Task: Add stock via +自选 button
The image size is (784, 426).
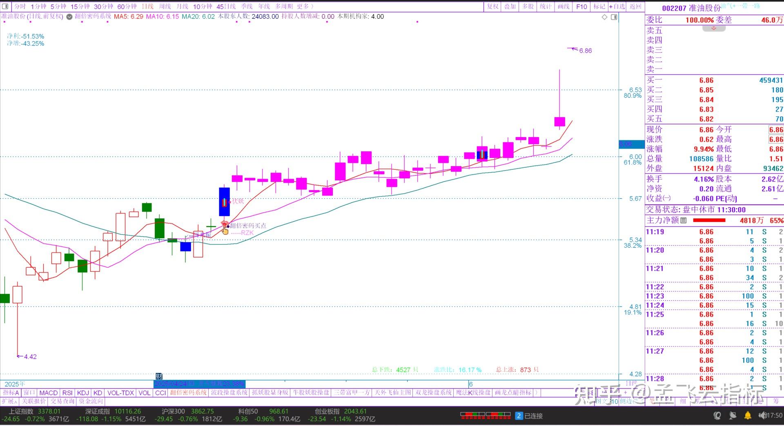Action: tap(617, 7)
